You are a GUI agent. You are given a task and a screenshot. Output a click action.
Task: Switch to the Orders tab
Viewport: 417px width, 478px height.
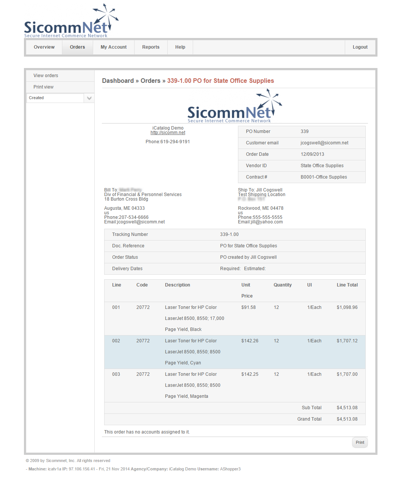(78, 47)
